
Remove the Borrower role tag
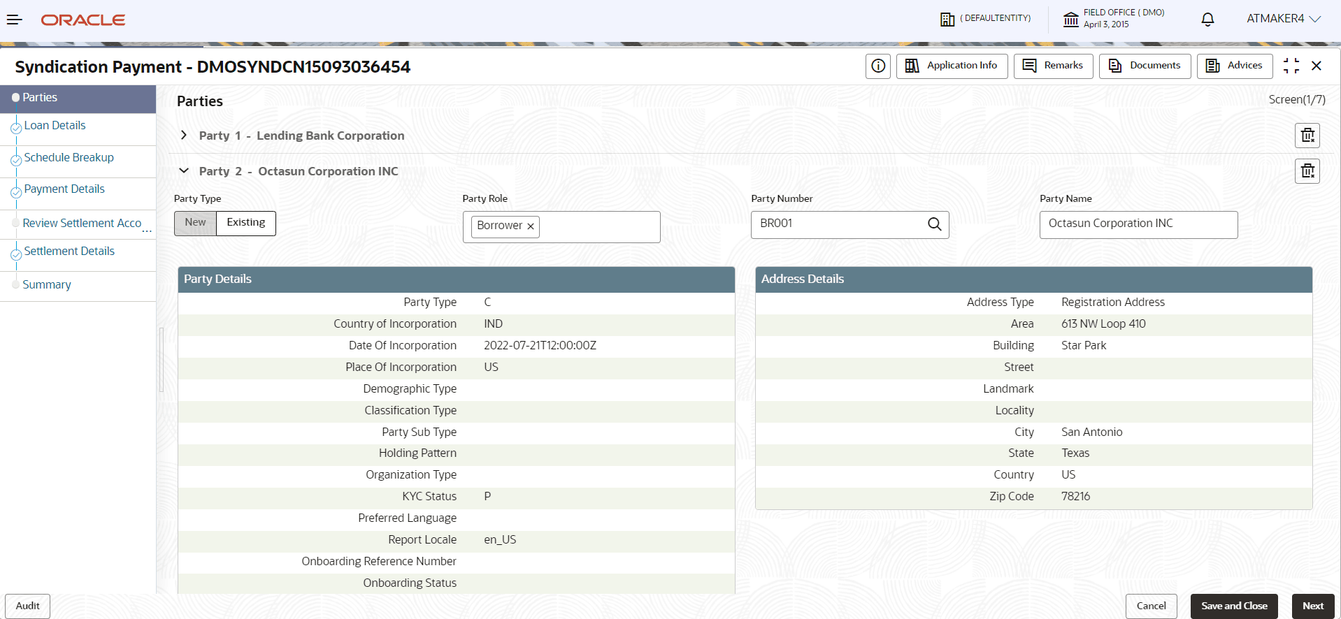tap(531, 226)
